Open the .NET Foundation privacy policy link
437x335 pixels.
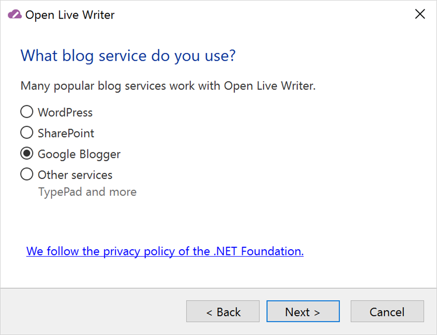[x=165, y=251]
